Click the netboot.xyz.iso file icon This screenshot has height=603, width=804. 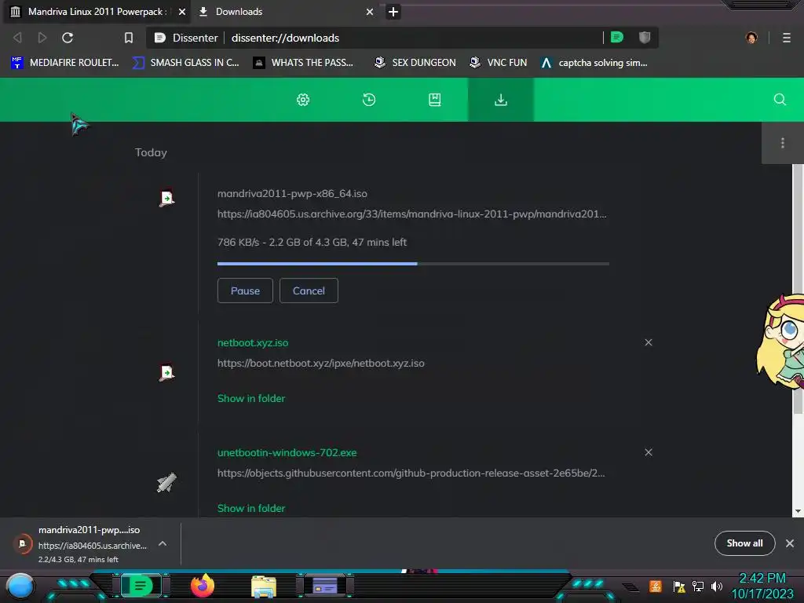tap(166, 372)
